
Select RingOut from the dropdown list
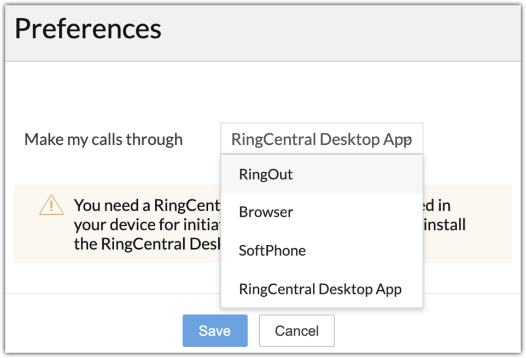(266, 175)
